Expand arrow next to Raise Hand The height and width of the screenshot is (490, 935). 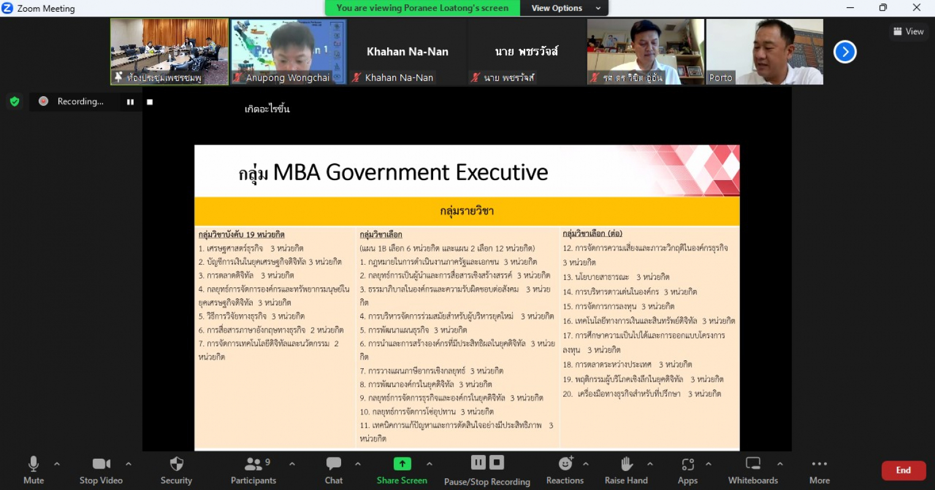tap(650, 464)
